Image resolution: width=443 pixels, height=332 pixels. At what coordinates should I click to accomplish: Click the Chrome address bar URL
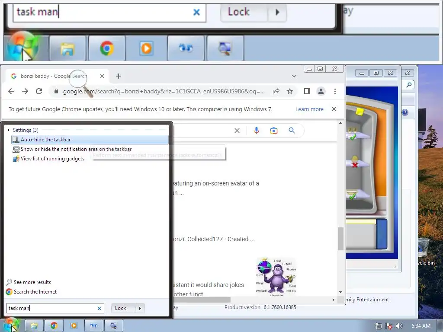click(164, 91)
